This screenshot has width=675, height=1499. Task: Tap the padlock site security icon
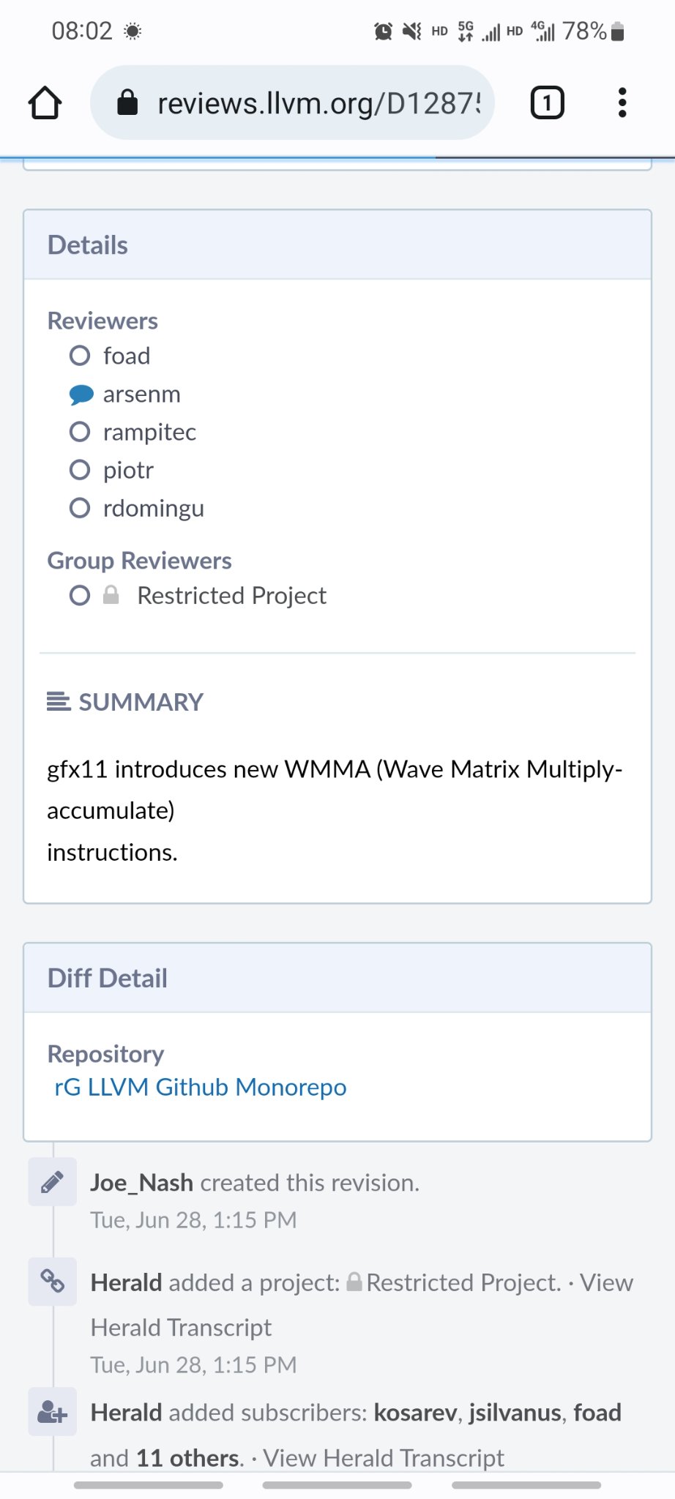coord(127,102)
